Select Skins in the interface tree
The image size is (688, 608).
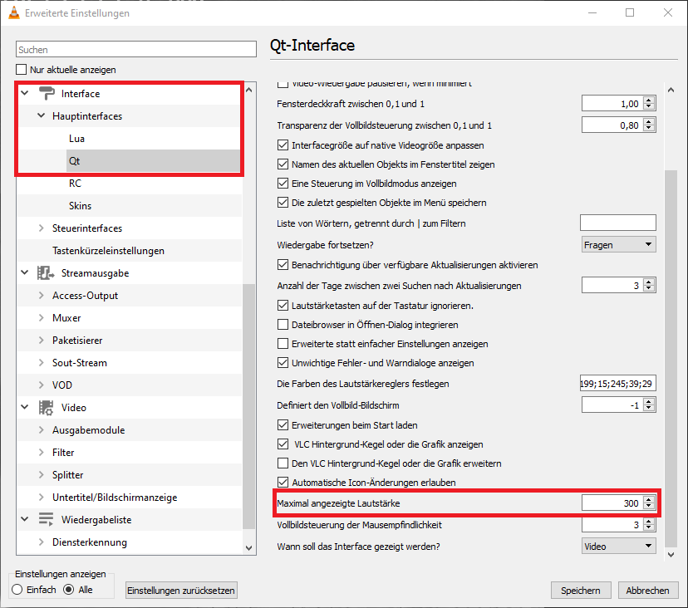click(x=81, y=206)
